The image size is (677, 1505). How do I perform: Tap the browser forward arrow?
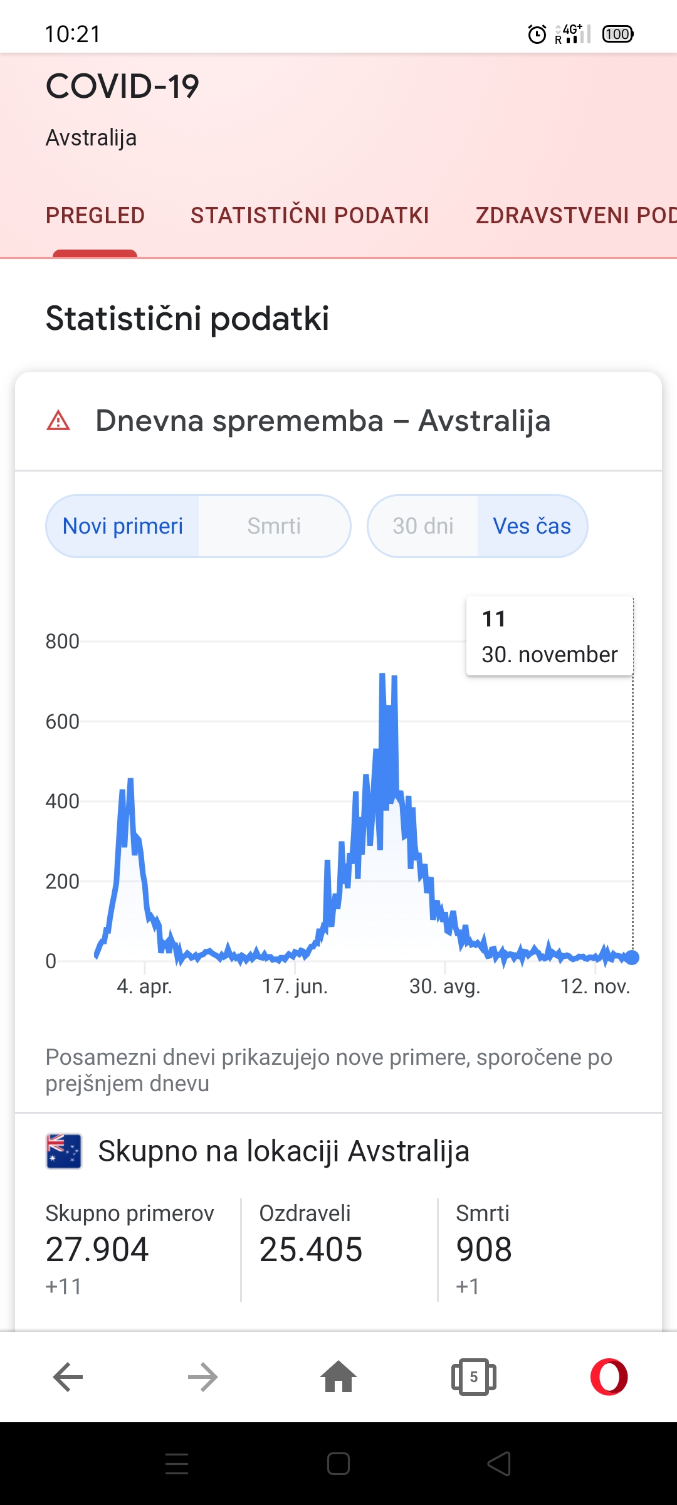click(x=202, y=1377)
